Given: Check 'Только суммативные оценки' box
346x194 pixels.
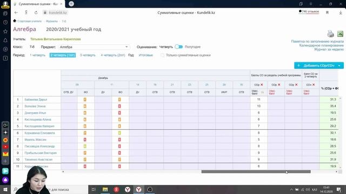Looking at the screenshot, I should pos(162,55).
